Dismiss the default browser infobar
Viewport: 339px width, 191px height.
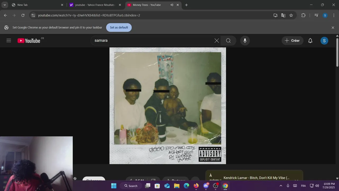click(333, 28)
